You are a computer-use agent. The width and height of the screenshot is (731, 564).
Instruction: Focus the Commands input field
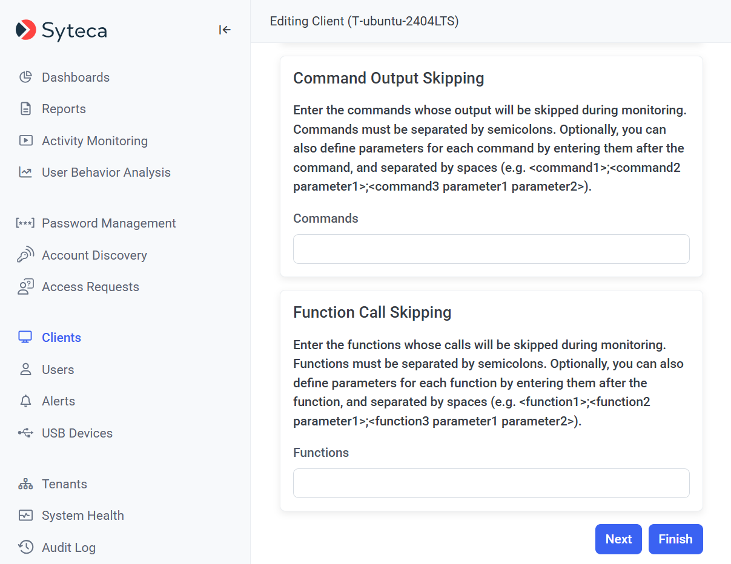click(x=491, y=249)
